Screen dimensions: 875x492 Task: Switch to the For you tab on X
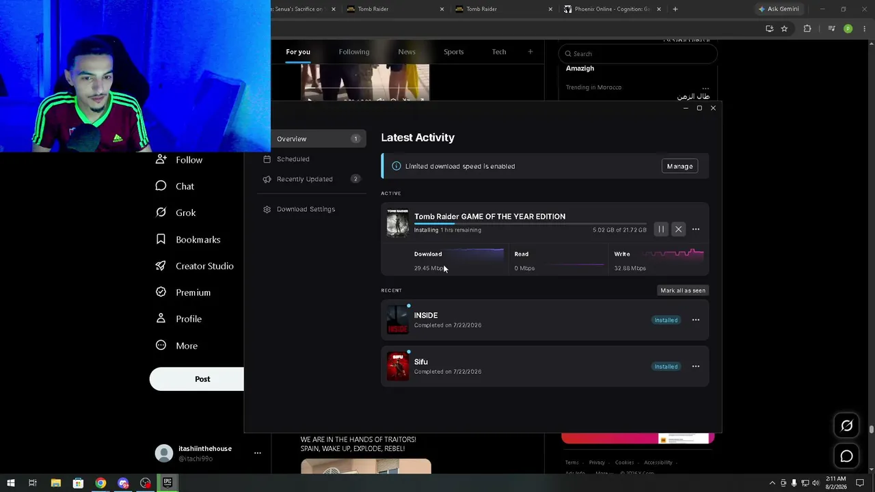point(298,52)
